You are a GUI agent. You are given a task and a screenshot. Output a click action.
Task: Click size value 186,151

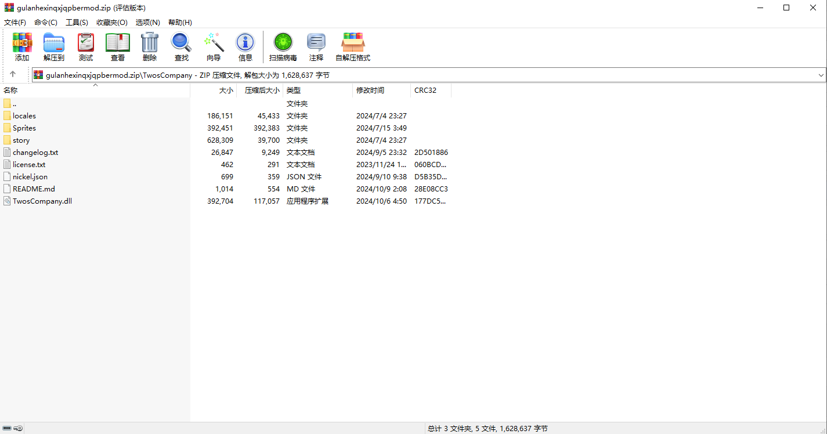point(220,115)
